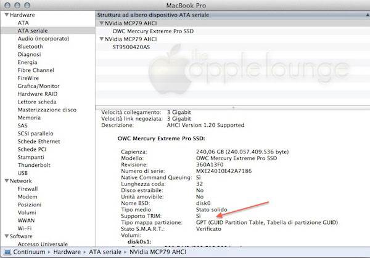The width and height of the screenshot is (370, 258).
Task: Select ATA in the Hardware list
Action: click(23, 23)
